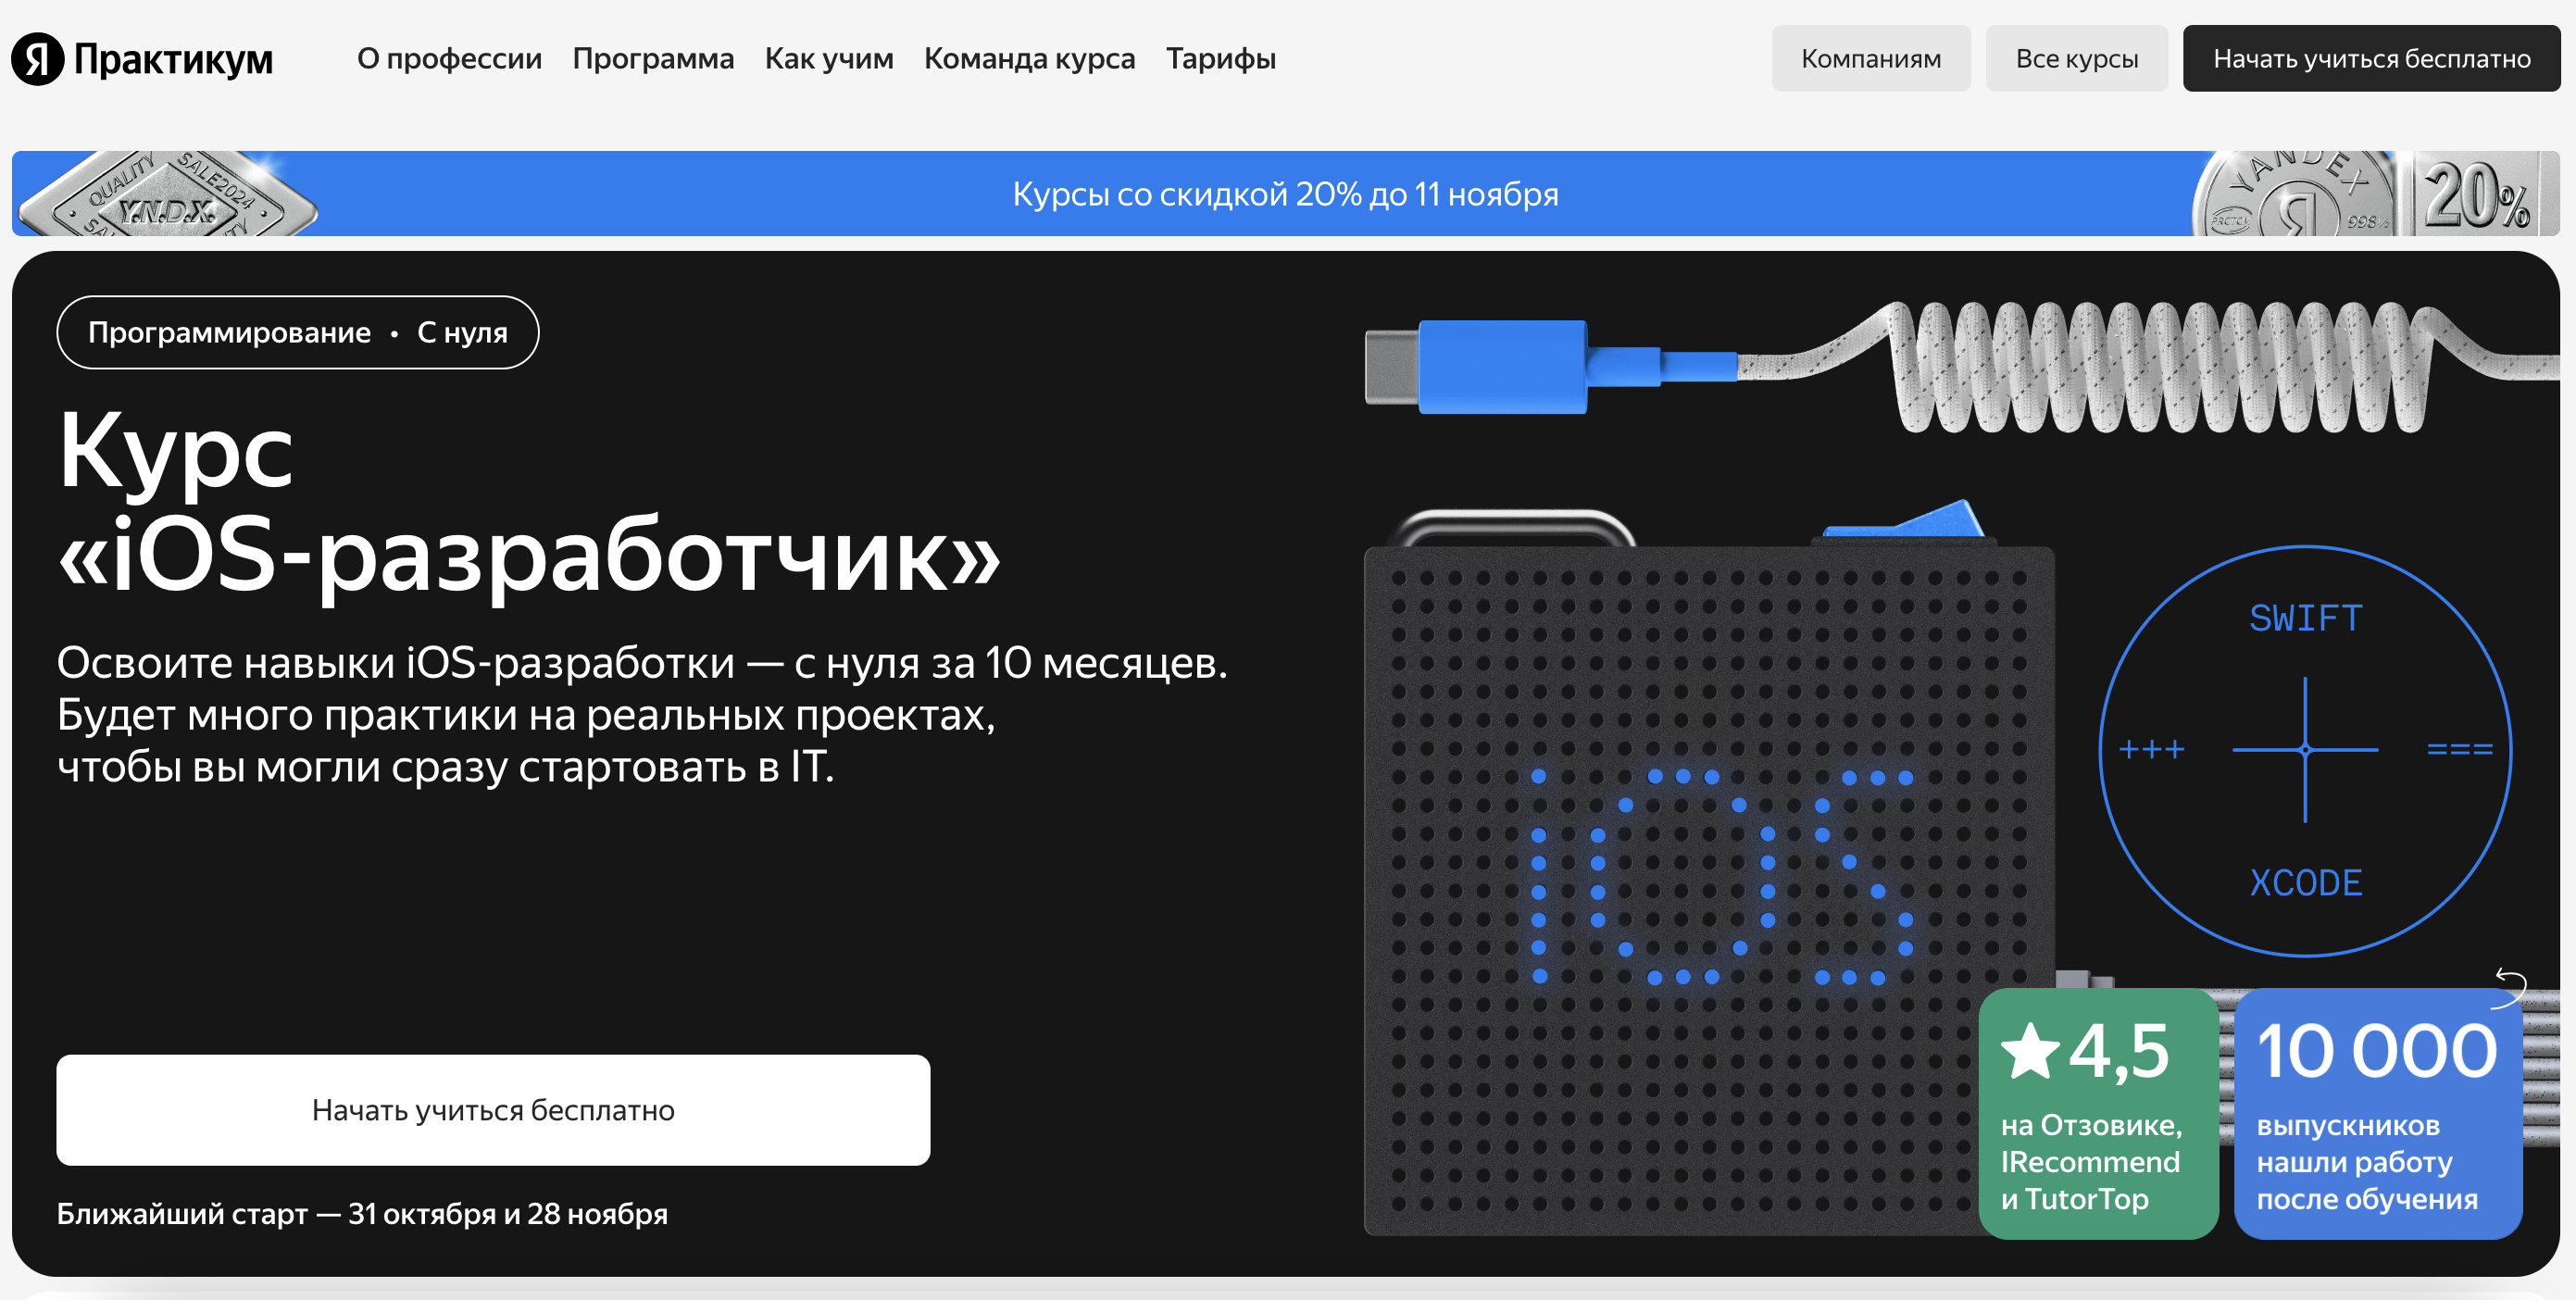
Task: Click the text на Отзовике, IRecommend и TutorTop
Action: point(2091,1162)
